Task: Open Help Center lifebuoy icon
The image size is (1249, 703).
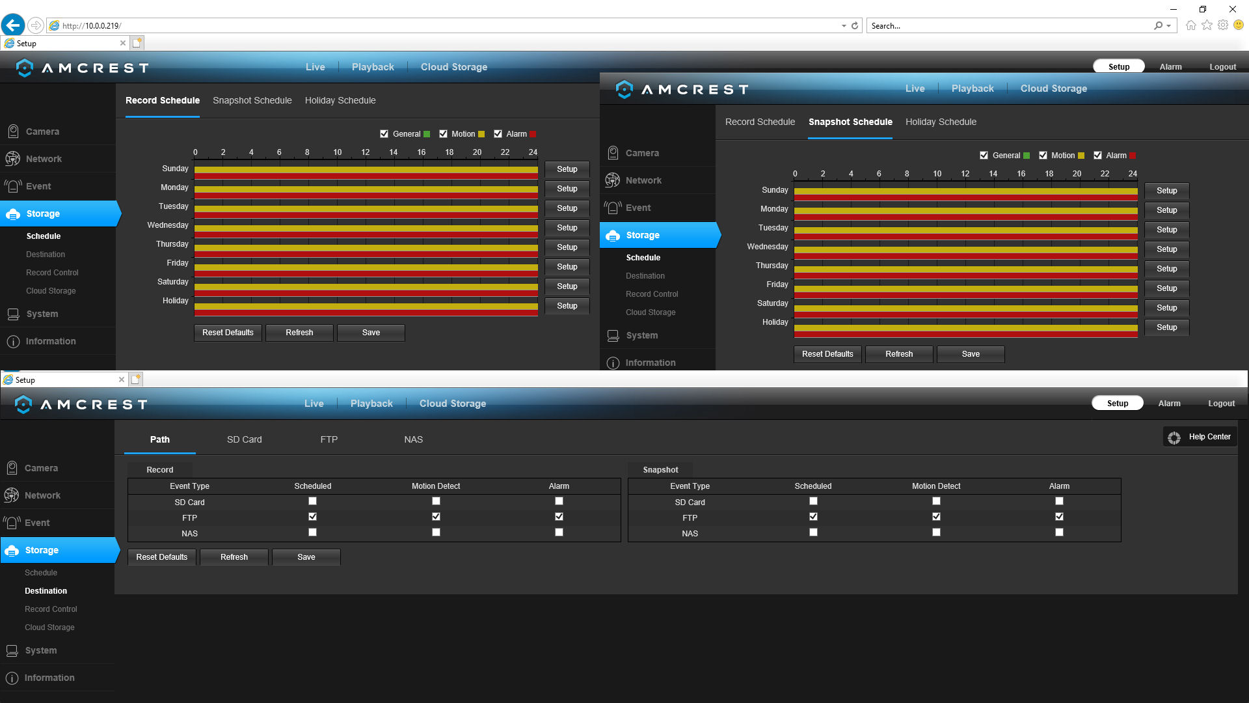Action: point(1174,437)
